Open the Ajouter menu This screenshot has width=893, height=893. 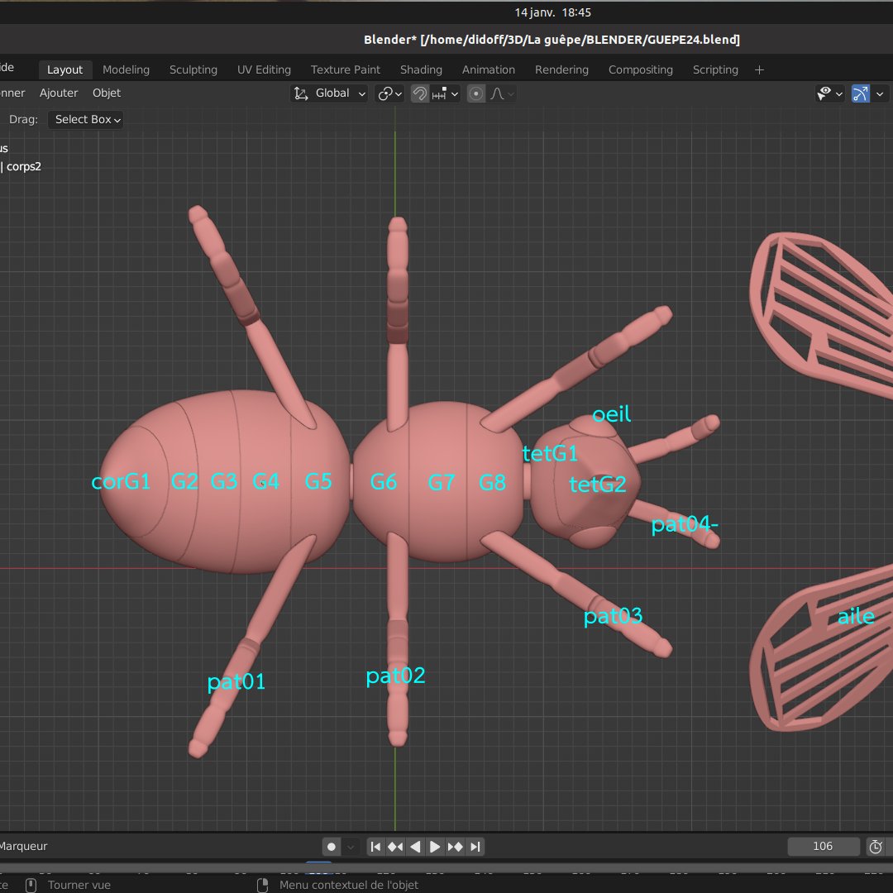[59, 93]
